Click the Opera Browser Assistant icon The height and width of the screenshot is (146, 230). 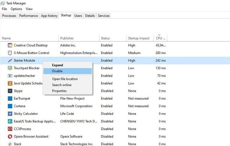(x=10, y=136)
